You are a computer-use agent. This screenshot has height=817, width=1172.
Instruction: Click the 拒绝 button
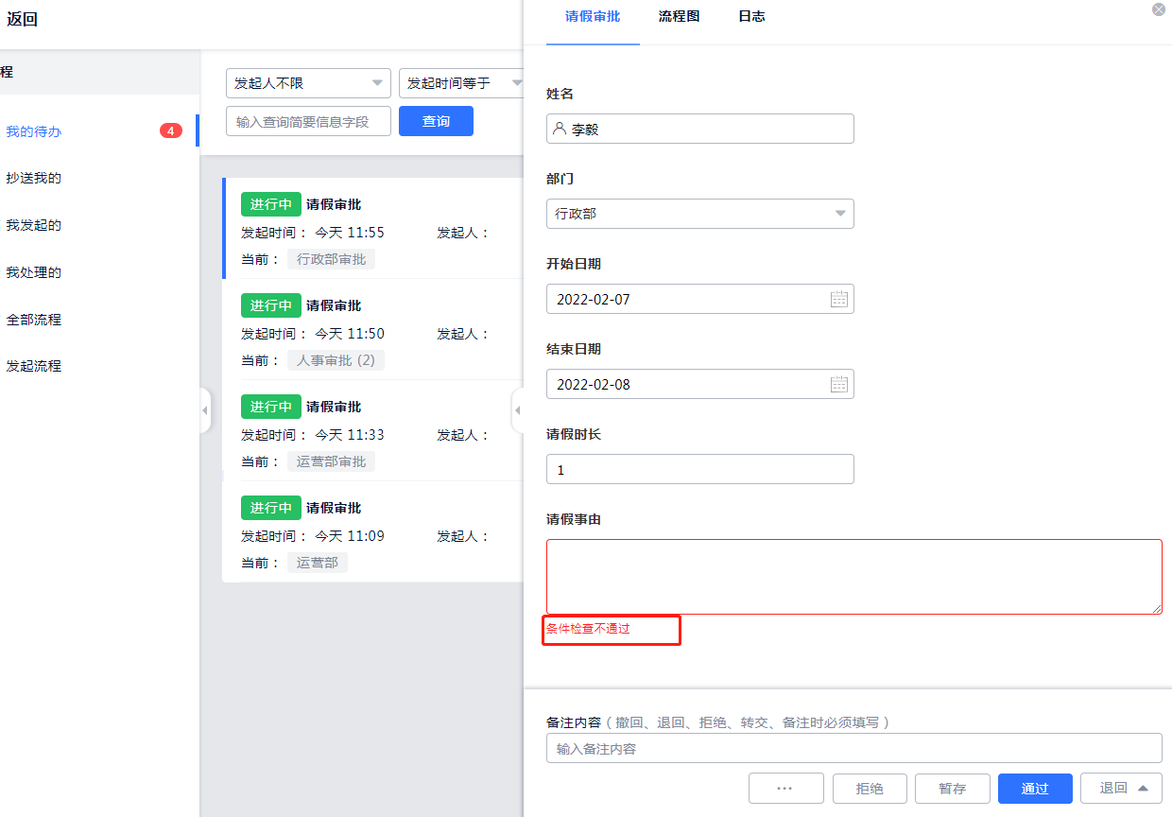click(x=870, y=789)
